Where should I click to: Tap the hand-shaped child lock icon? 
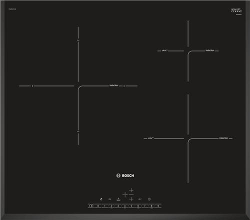(x=101, y=199)
